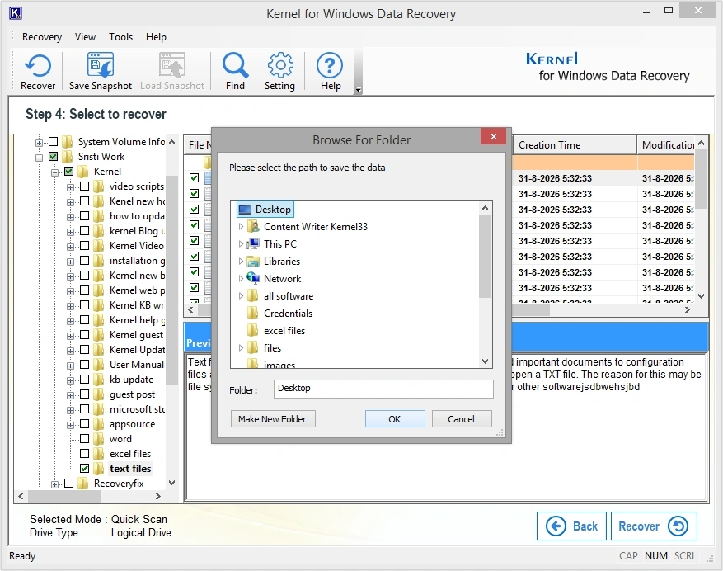Open the Help menu
723x571 pixels.
pos(156,37)
